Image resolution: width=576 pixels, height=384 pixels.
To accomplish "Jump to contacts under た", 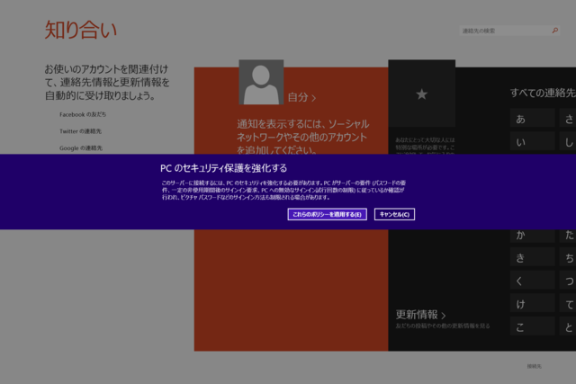I will pyautogui.click(x=568, y=235).
